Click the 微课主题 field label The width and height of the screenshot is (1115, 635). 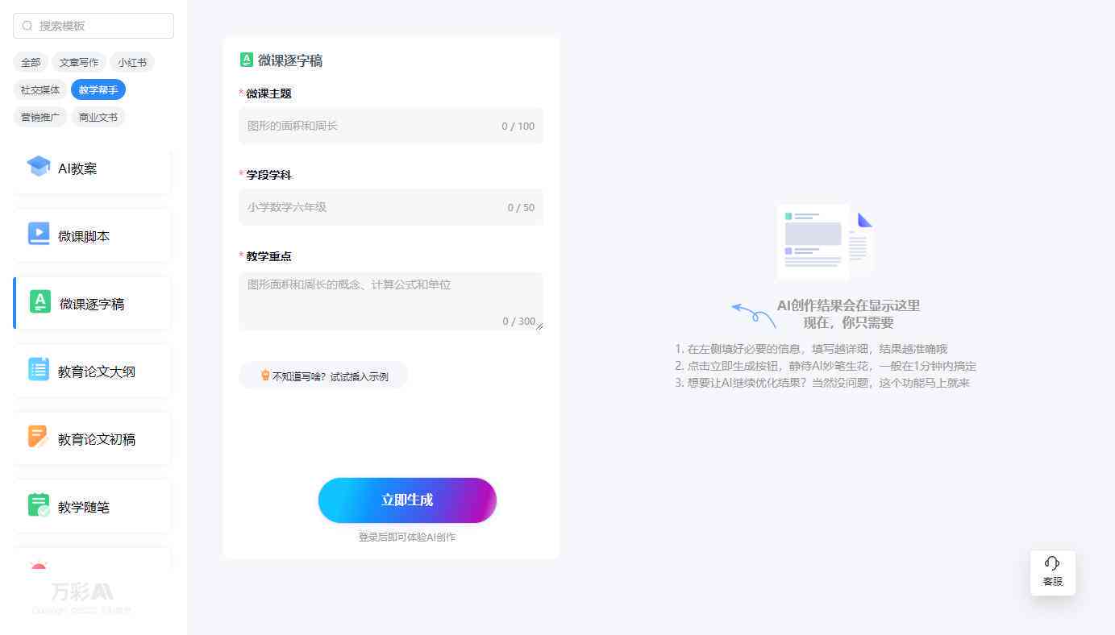coord(268,93)
